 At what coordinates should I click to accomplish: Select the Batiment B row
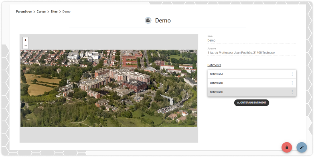(252, 83)
